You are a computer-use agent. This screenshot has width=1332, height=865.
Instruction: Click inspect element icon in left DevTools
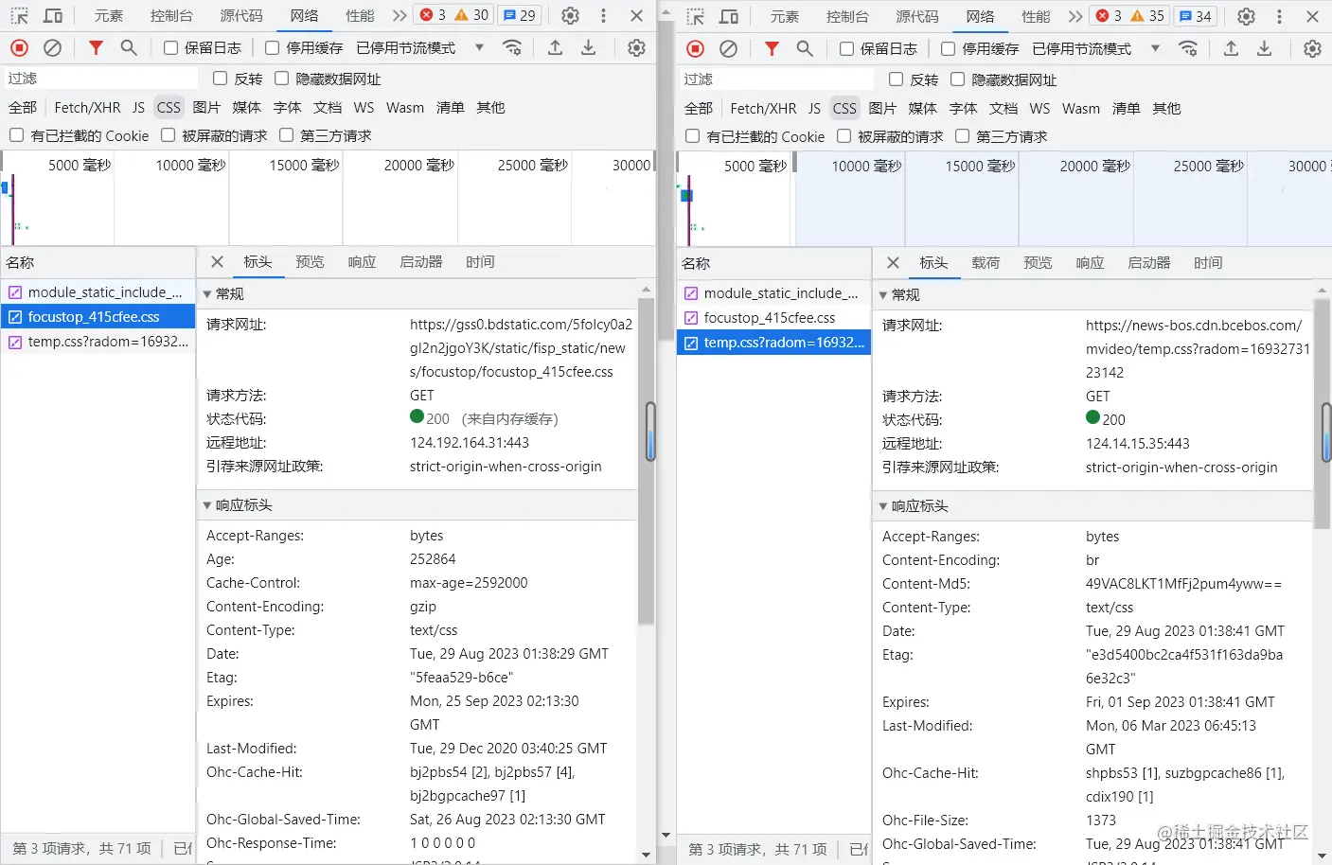click(20, 15)
